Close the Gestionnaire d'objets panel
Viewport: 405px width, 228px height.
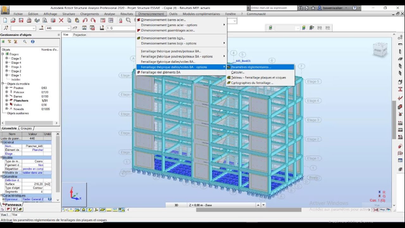[59, 35]
